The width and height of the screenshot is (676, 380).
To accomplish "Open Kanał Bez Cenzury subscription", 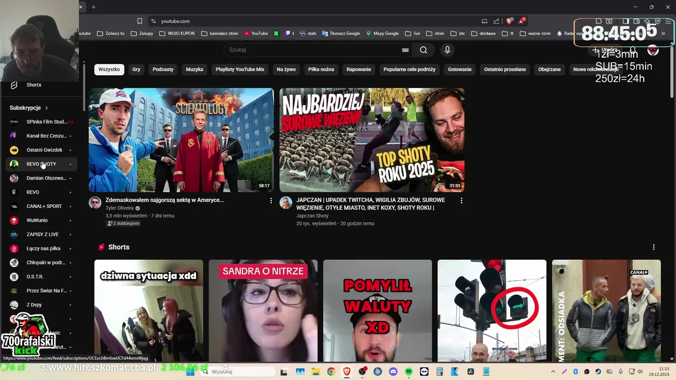I will point(41,136).
